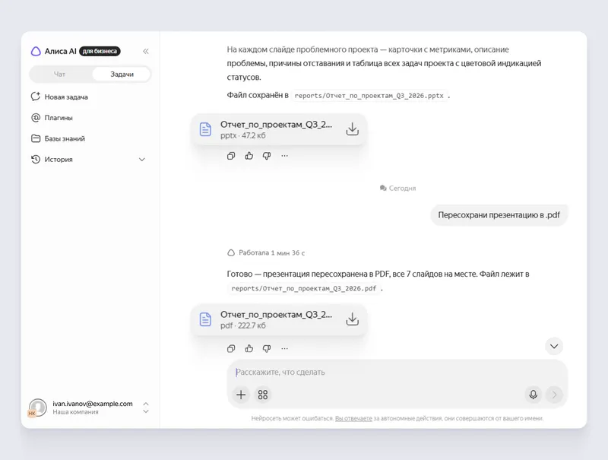608x460 pixels.
Task: Open more options under pdf response
Action: click(284, 348)
